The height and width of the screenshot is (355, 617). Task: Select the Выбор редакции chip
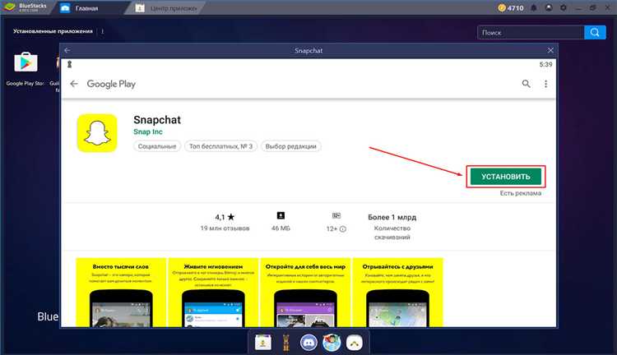pyautogui.click(x=290, y=146)
